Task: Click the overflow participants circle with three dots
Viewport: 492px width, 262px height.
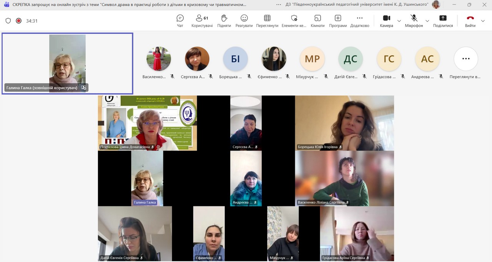Action: click(x=466, y=59)
